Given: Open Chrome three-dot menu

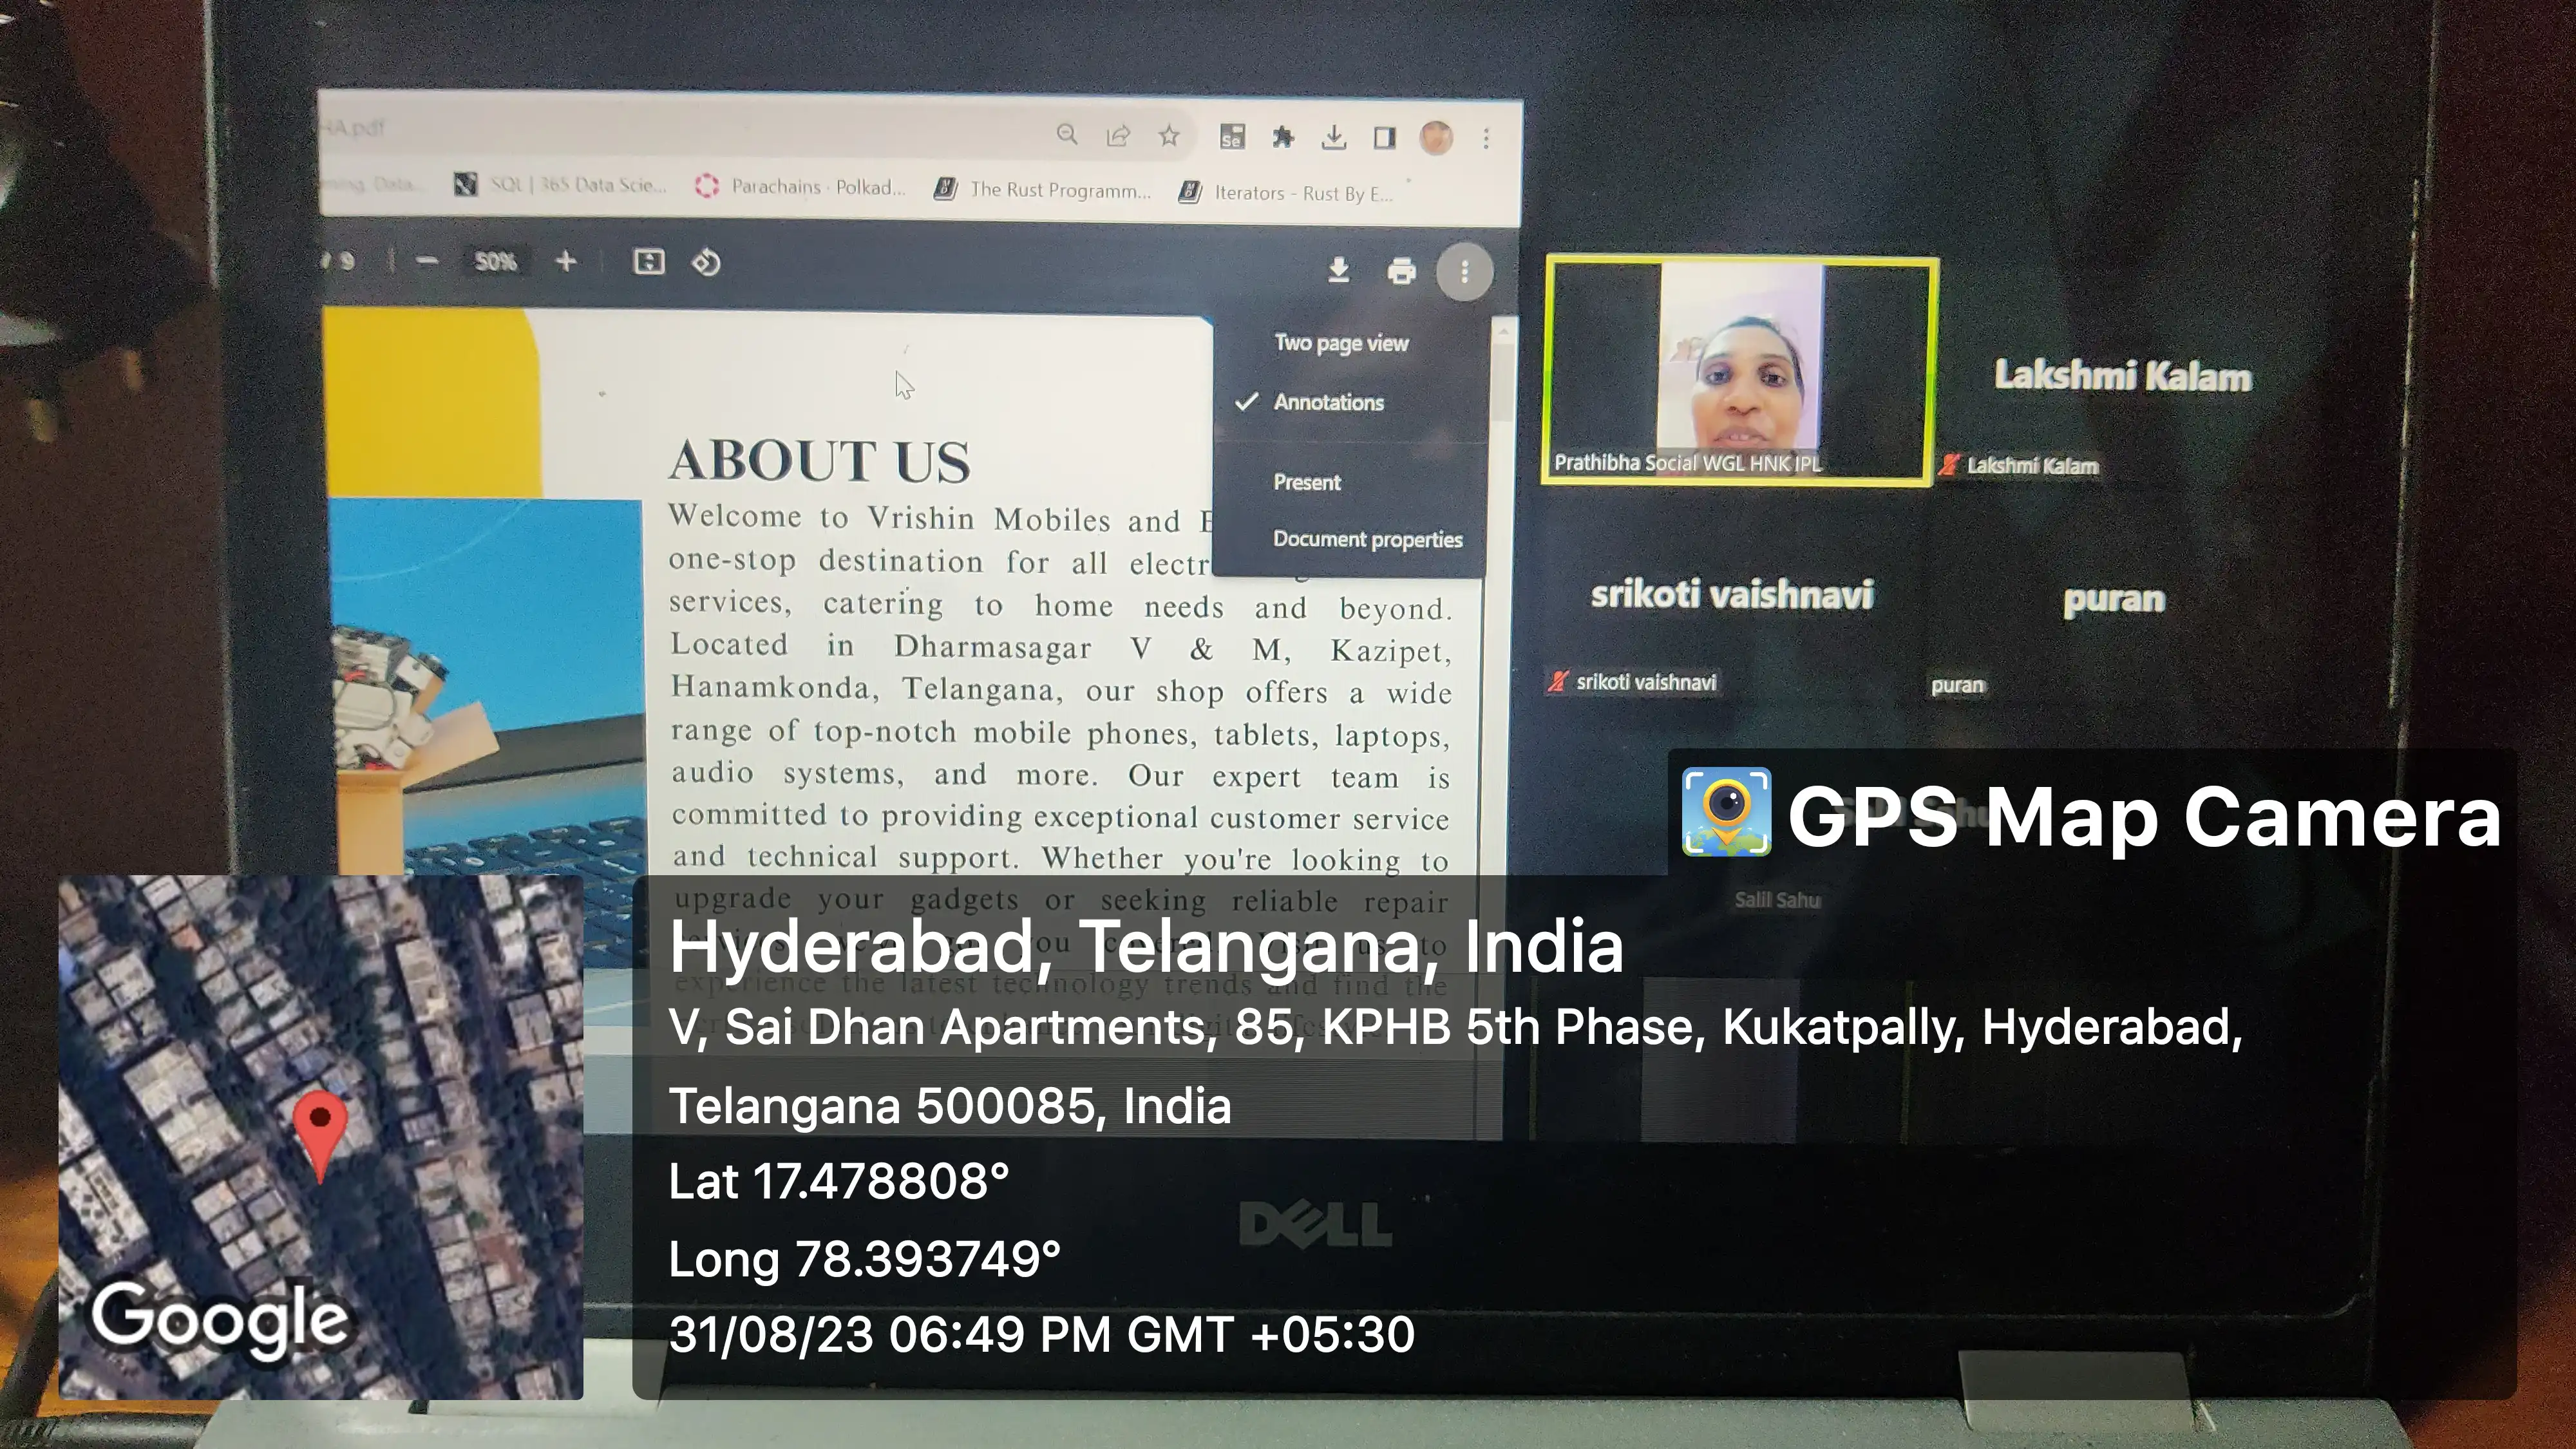Looking at the screenshot, I should 1486,138.
